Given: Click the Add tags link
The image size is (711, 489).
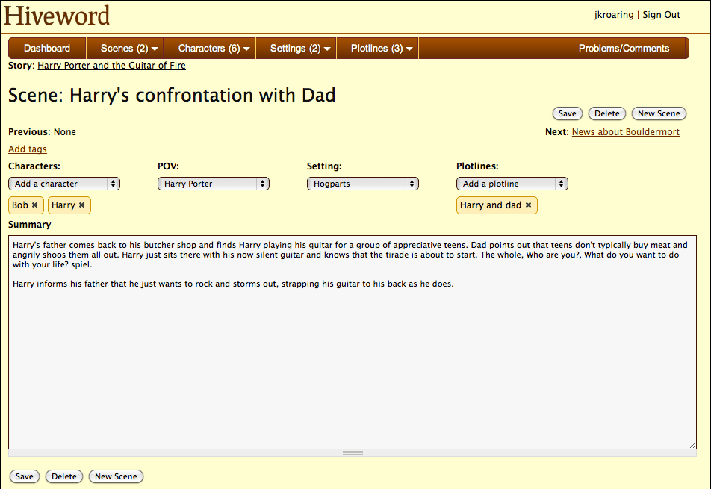Looking at the screenshot, I should (x=27, y=149).
